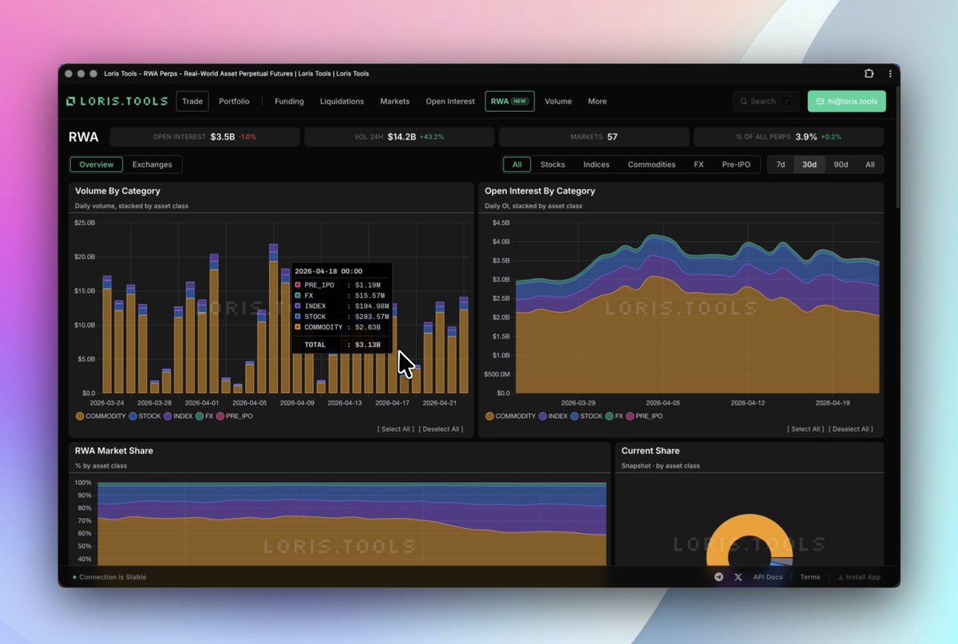
Task: Toggle COMMODITY series in Open Interest legend
Action: click(511, 417)
